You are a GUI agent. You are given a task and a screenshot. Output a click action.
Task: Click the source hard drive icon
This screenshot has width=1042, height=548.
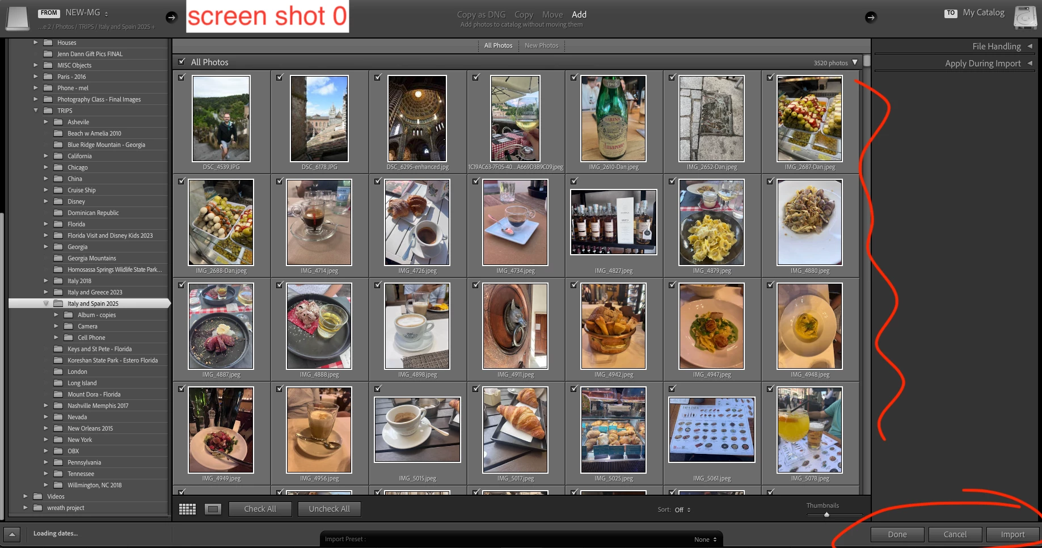coord(17,18)
